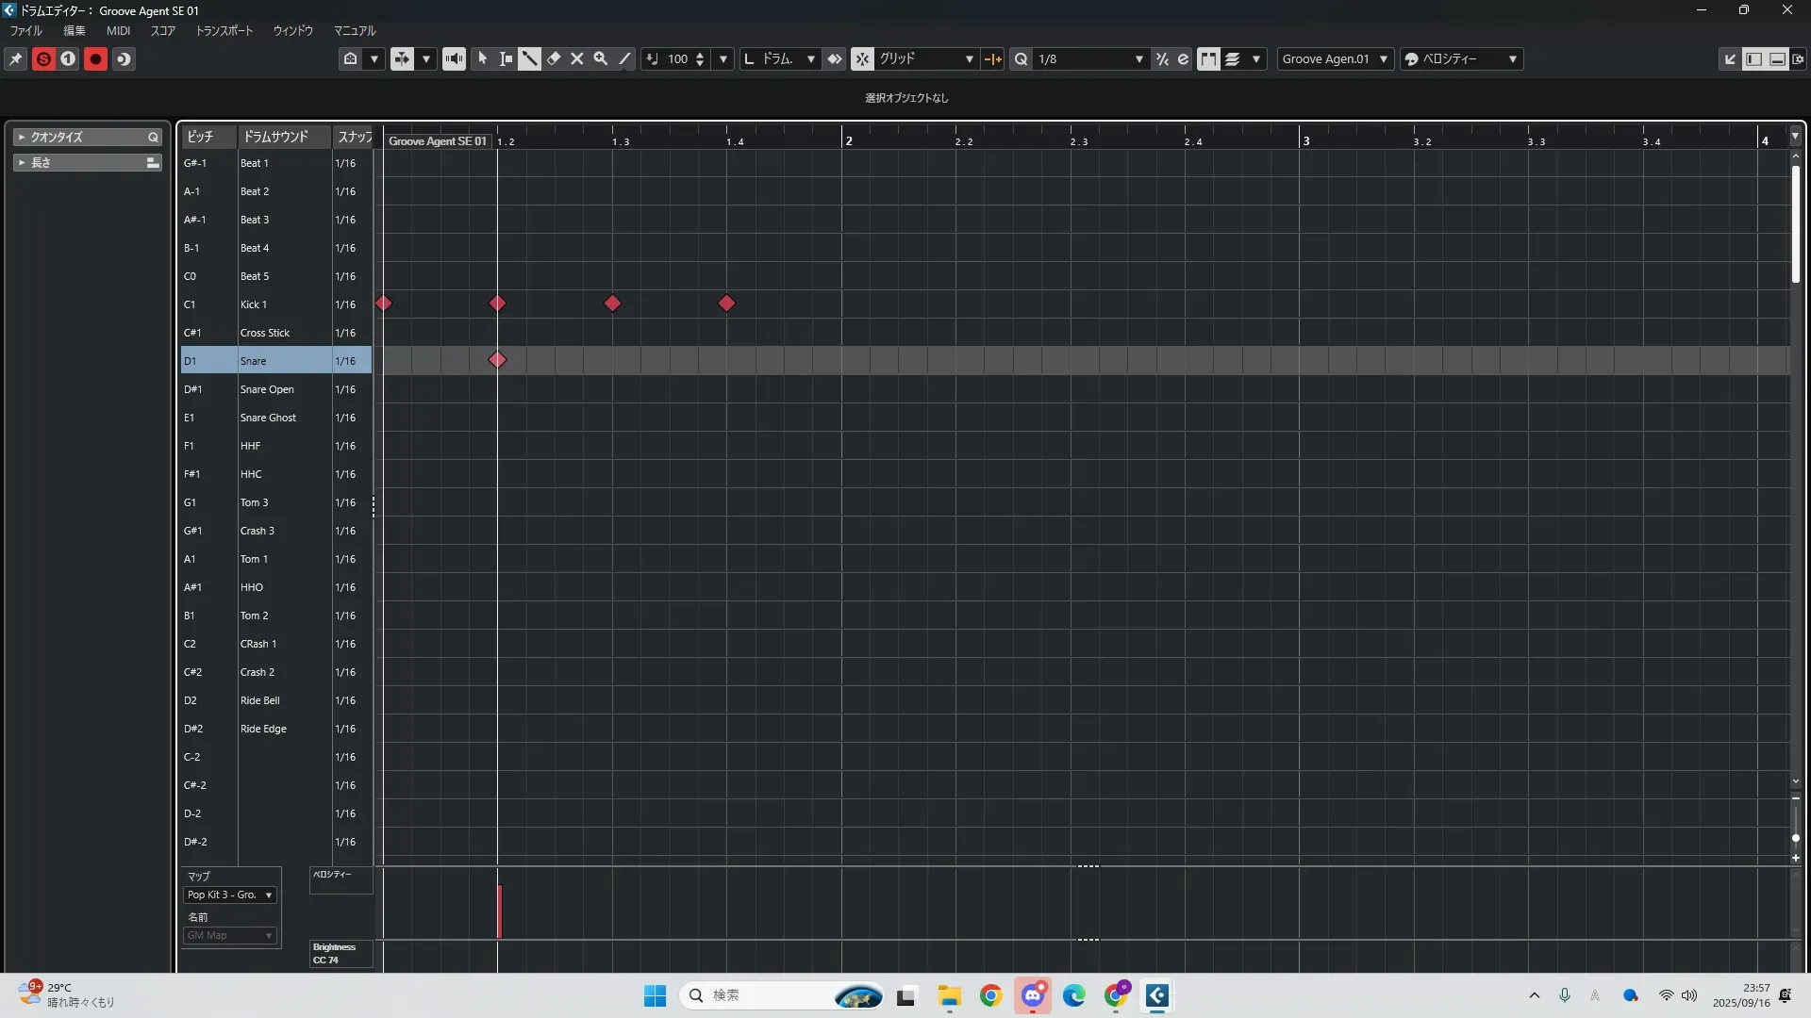This screenshot has width=1811, height=1018.
Task: Open the Pop Kit 3 drum map dropdown
Action: point(230,895)
